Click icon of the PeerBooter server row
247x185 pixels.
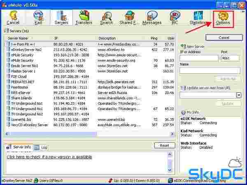[x=9, y=87]
